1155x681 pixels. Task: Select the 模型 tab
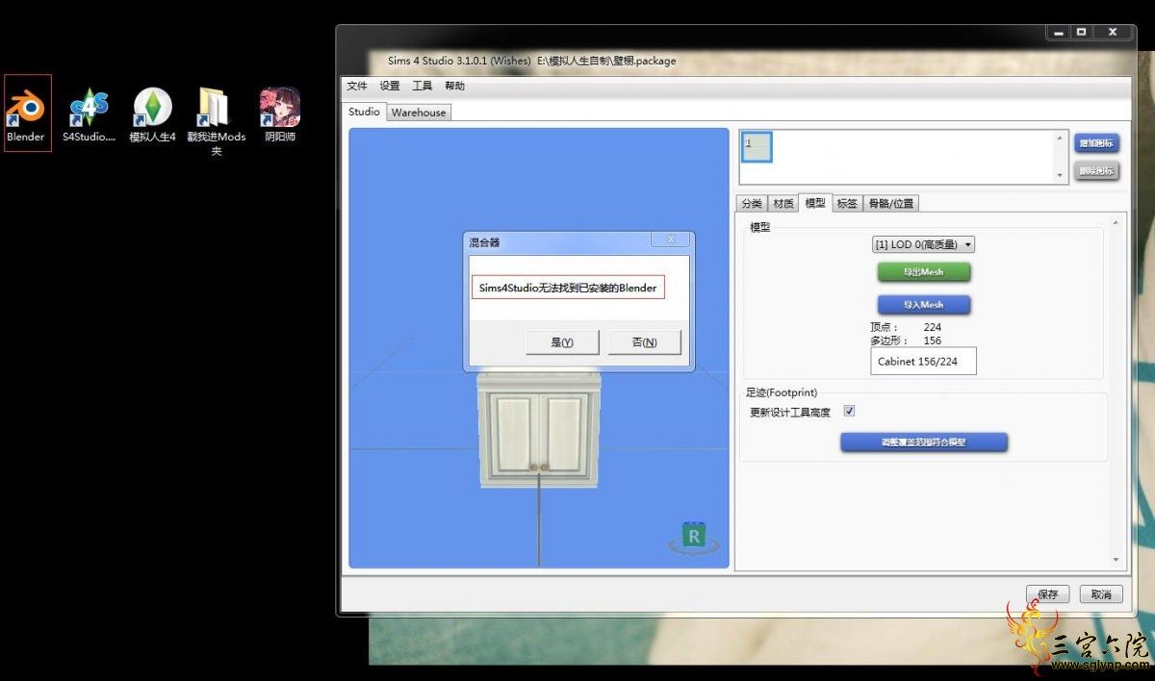point(815,202)
